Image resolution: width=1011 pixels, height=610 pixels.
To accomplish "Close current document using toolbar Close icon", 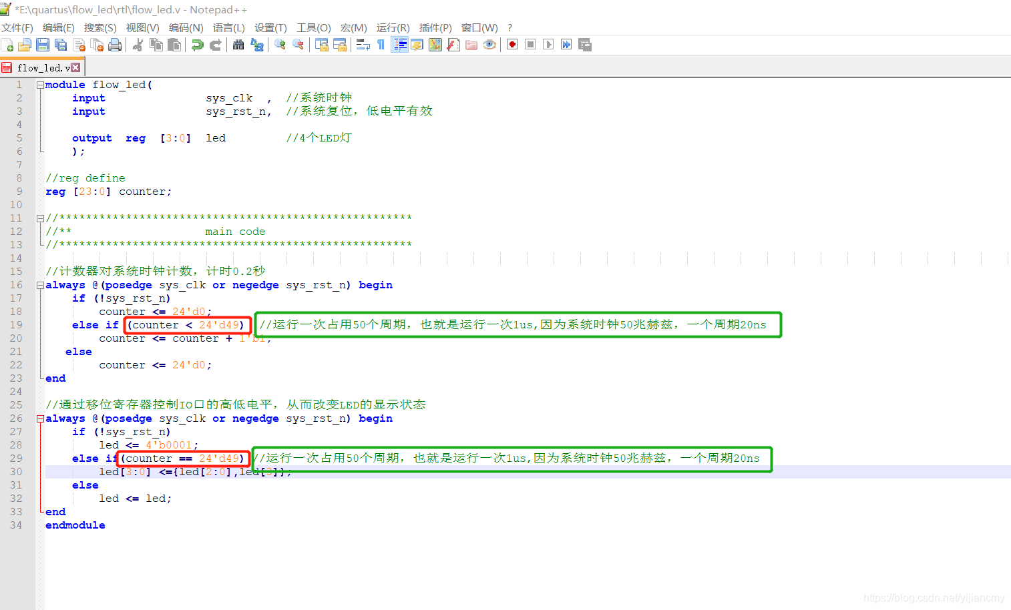I will (x=79, y=45).
